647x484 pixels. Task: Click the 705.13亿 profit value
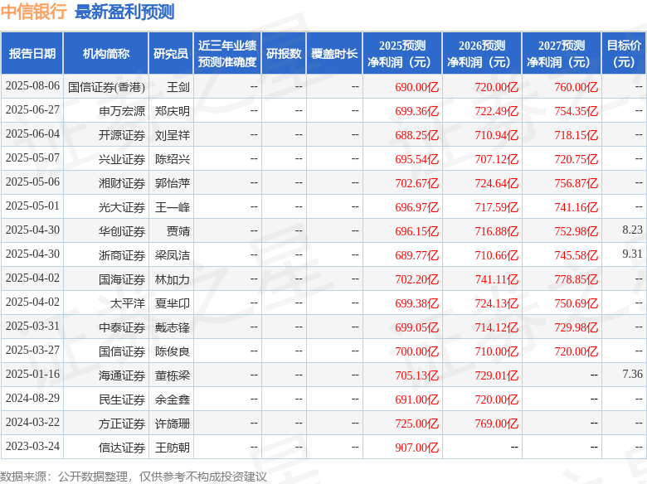coord(416,375)
